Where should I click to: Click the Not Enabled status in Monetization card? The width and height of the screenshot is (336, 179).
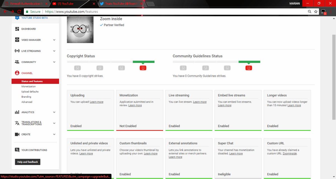point(128,126)
